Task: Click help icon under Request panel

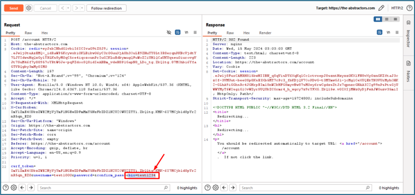Action: point(6,188)
